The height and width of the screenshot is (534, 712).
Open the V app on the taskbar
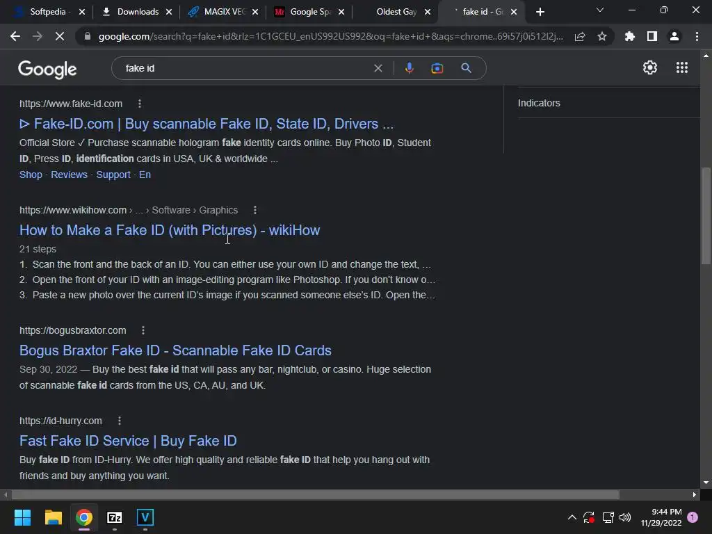(145, 517)
